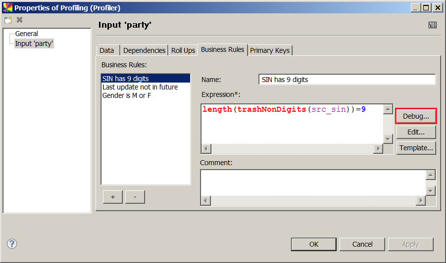Click the delete X icon in toolbar

tap(20, 20)
